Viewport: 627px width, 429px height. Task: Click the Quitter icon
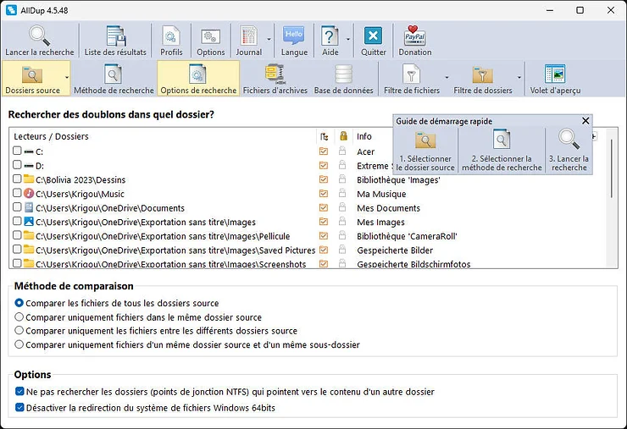point(373,36)
